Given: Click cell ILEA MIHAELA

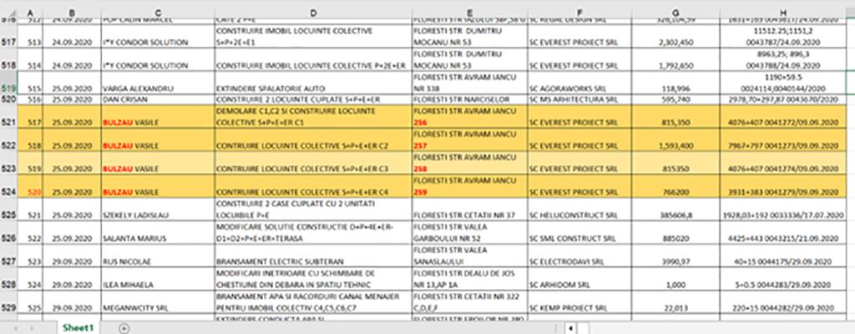Looking at the screenshot, I should [x=158, y=279].
